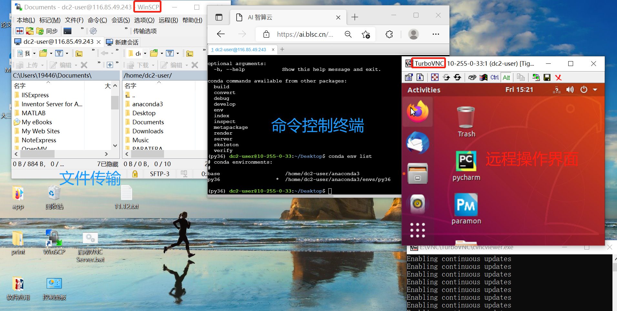The image size is (617, 311).
Task: Click TurboVNC Send Ctrl-Alt-Del icon
Action: pos(472,77)
